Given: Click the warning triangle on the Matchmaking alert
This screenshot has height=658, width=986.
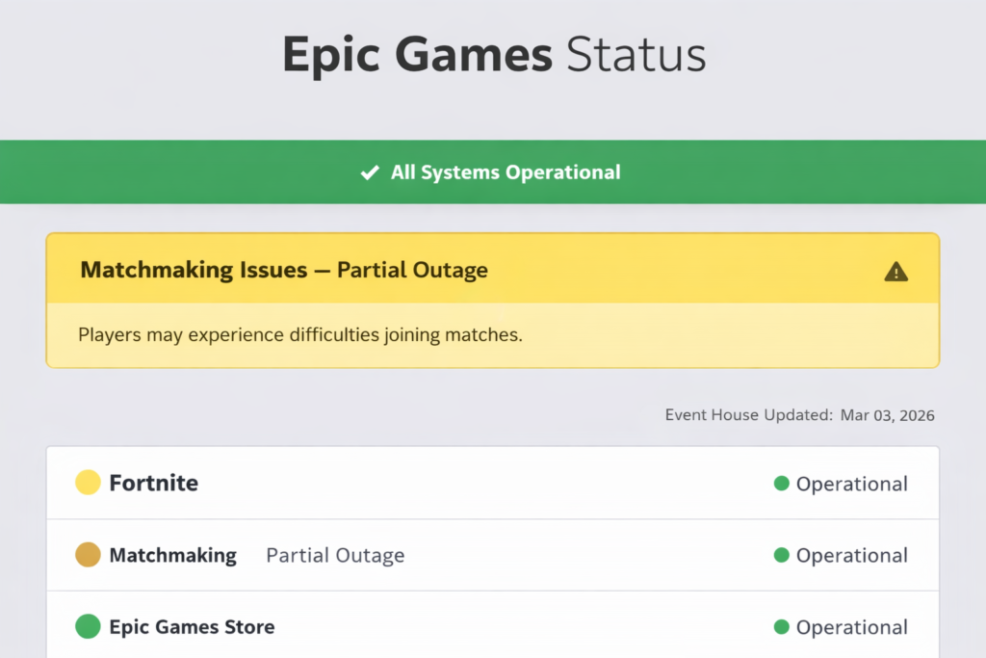Looking at the screenshot, I should point(895,271).
